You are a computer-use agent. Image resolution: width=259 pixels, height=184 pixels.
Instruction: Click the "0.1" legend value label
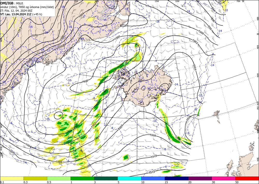(x=2, y=182)
